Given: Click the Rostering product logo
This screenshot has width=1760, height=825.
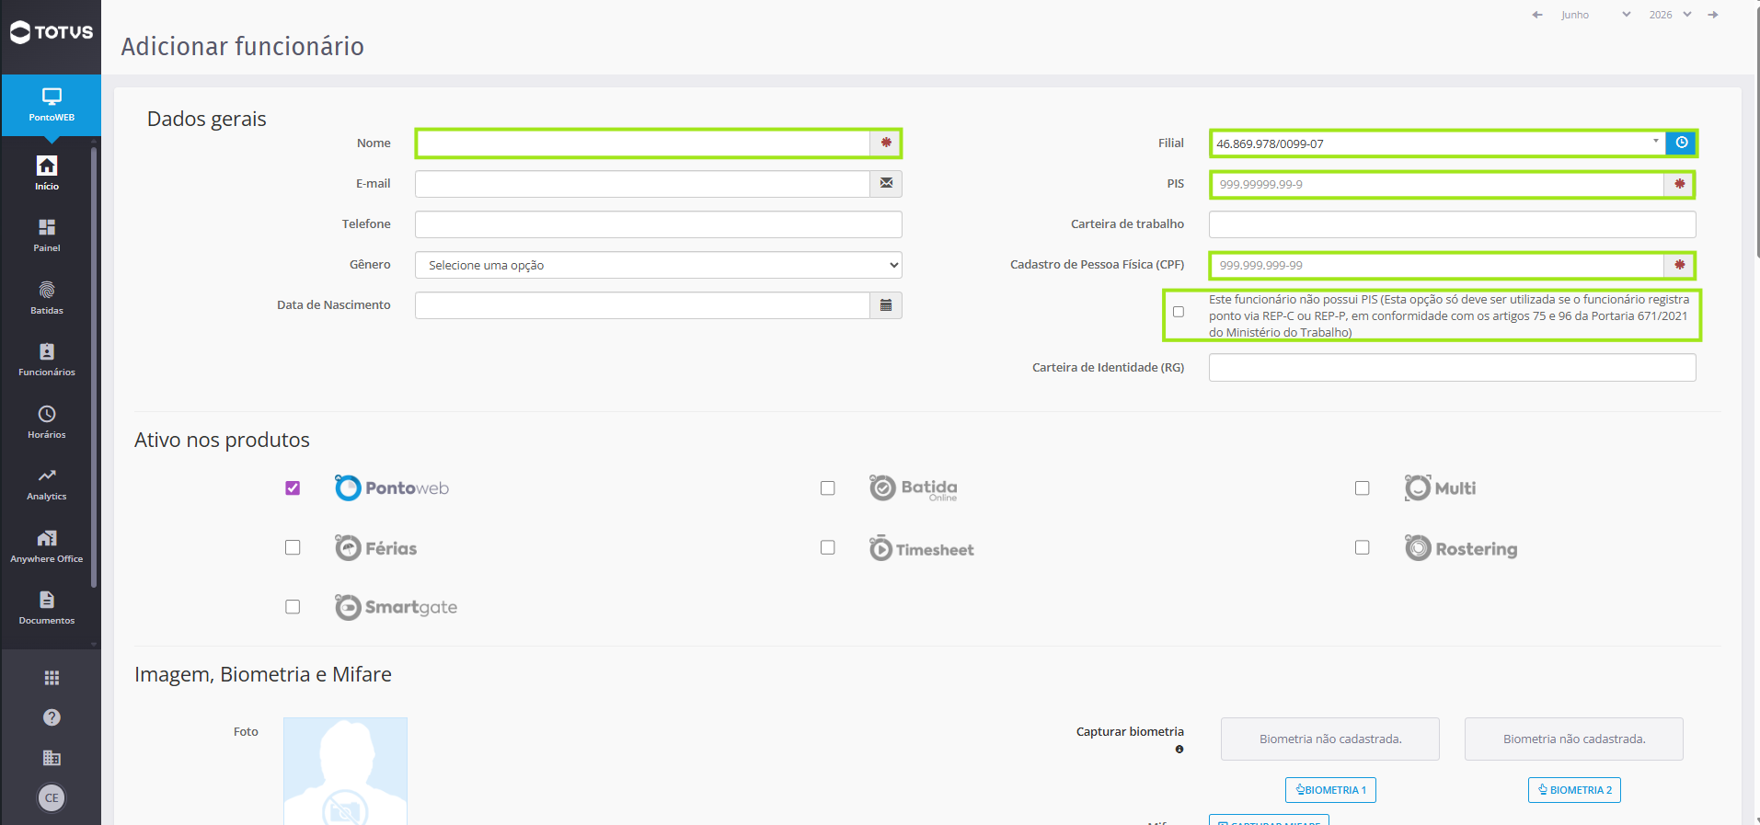Looking at the screenshot, I should coord(1461,548).
